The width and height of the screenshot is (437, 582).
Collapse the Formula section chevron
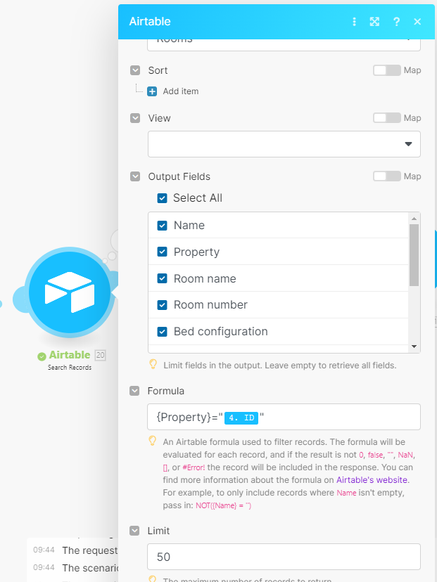pyautogui.click(x=134, y=391)
